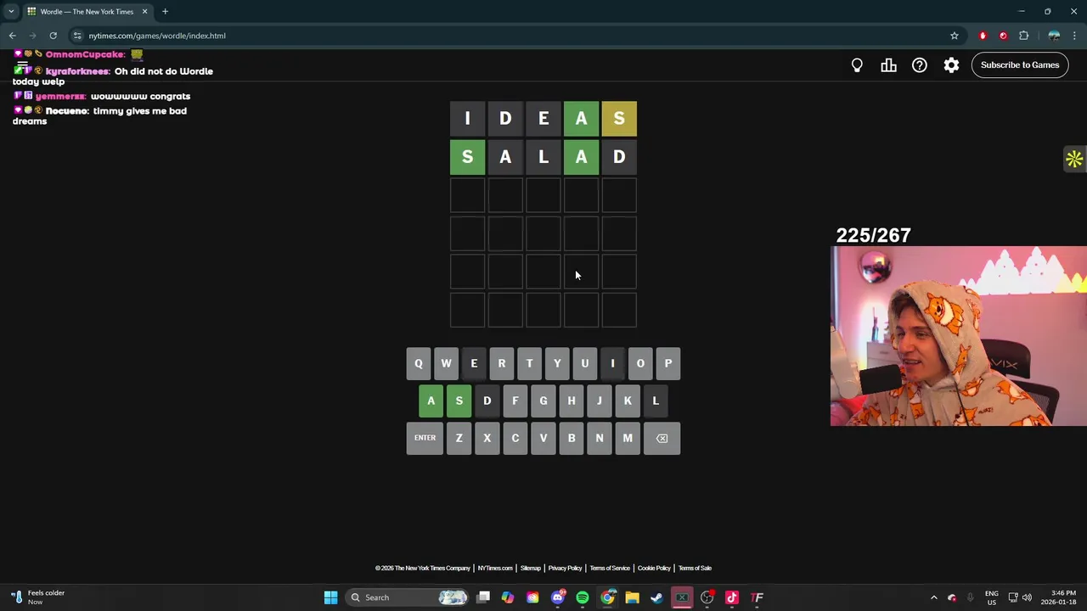Open the hamburger navigation menu
The height and width of the screenshot is (611, 1087).
tap(23, 65)
